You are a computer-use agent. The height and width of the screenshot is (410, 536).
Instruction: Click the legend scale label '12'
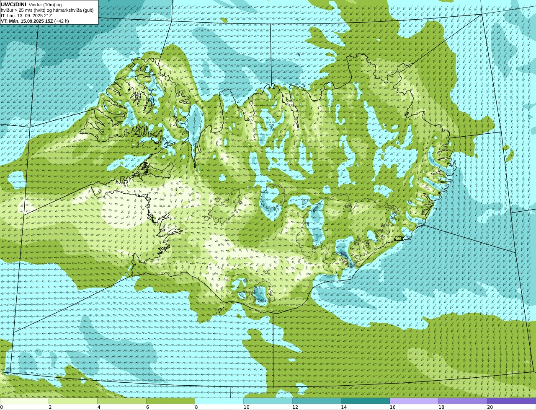pyautogui.click(x=295, y=407)
